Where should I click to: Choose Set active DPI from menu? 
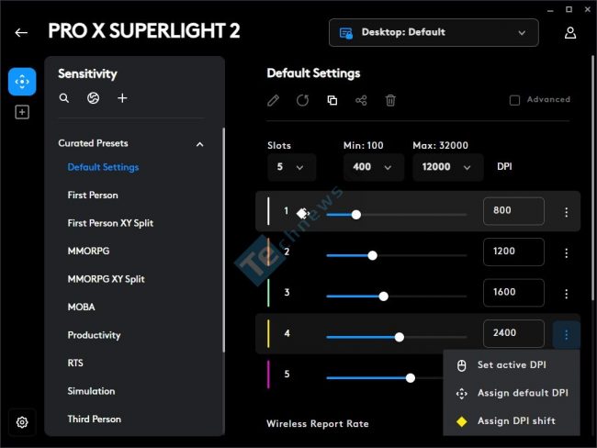pyautogui.click(x=512, y=365)
